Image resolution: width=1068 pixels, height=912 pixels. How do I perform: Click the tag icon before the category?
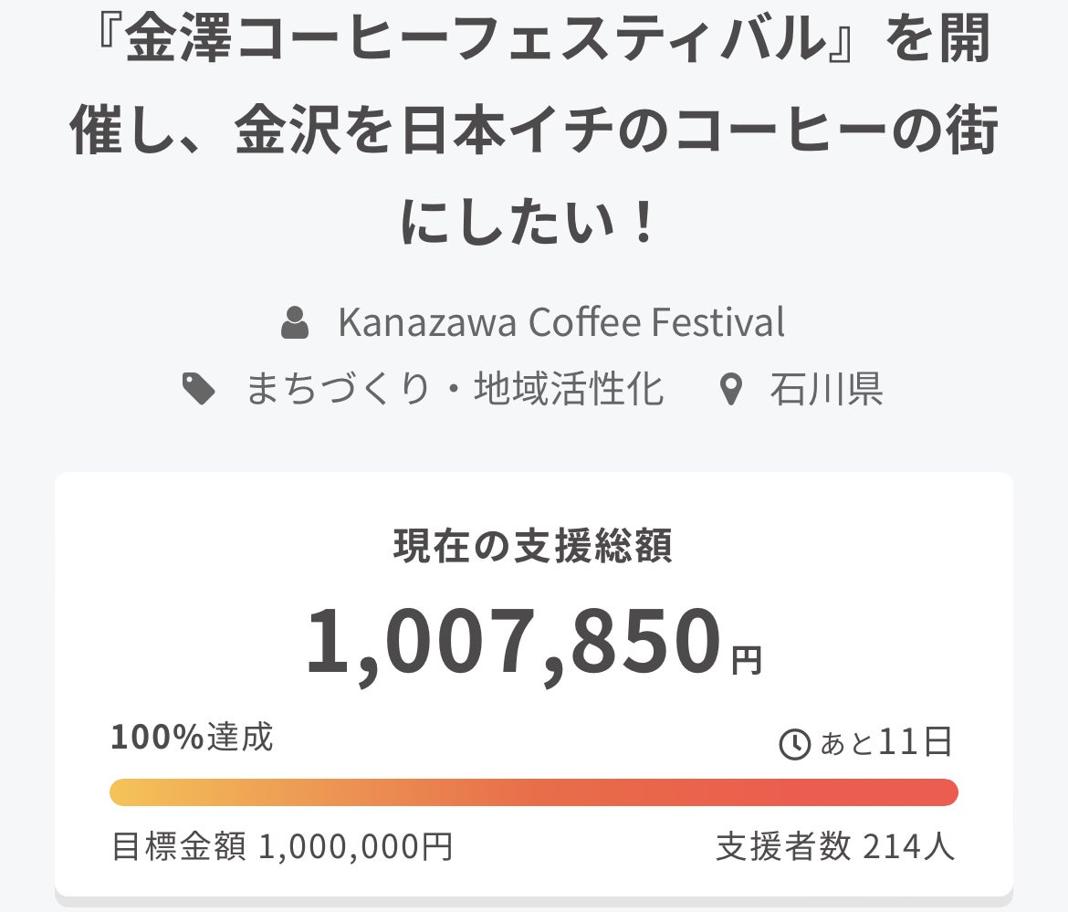pos(199,390)
